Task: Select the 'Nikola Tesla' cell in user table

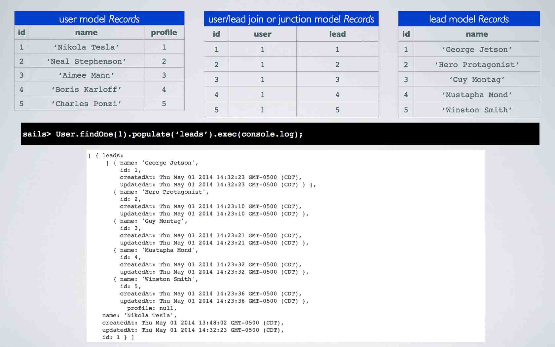Action: pos(86,47)
